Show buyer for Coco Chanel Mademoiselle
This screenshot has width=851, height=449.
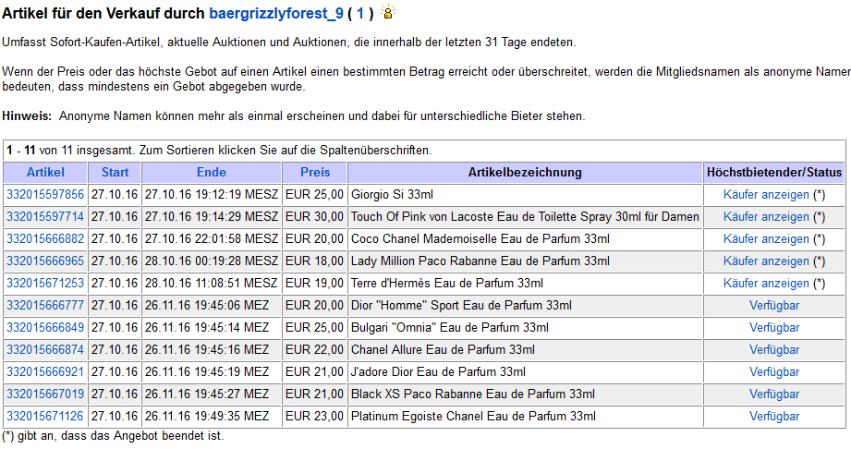766,239
